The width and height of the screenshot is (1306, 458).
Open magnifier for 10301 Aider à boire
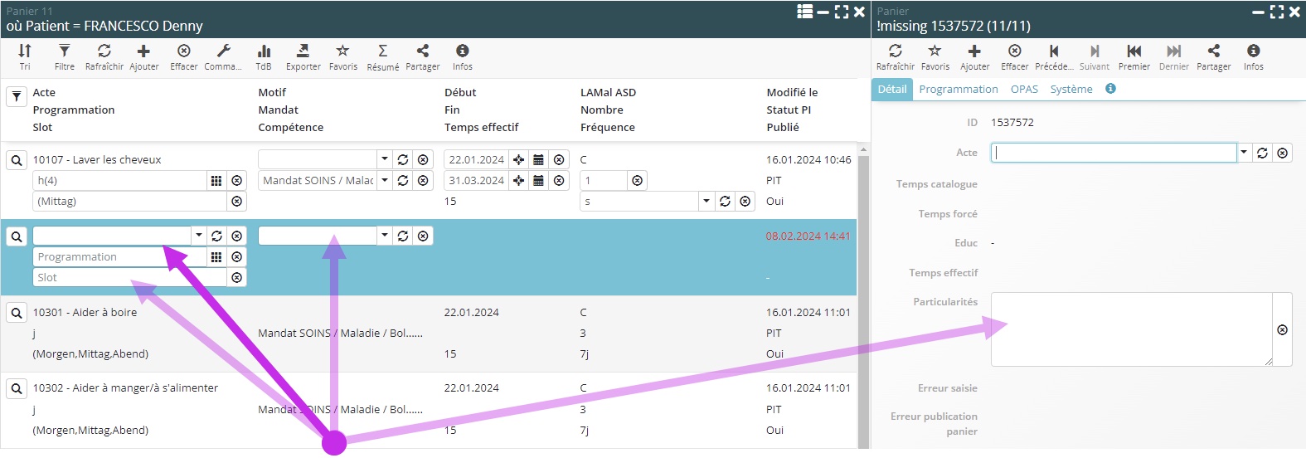point(17,313)
